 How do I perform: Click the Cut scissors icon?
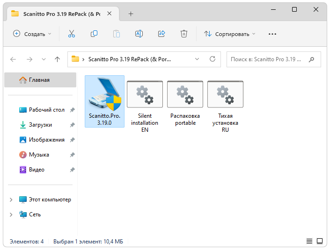pyautogui.click(x=72, y=34)
